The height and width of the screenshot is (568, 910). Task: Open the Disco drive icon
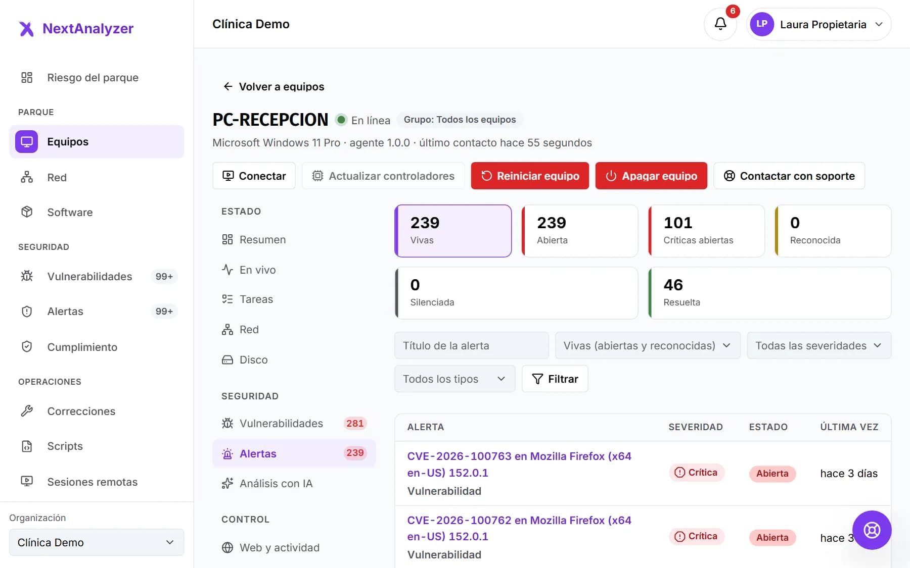[227, 359]
